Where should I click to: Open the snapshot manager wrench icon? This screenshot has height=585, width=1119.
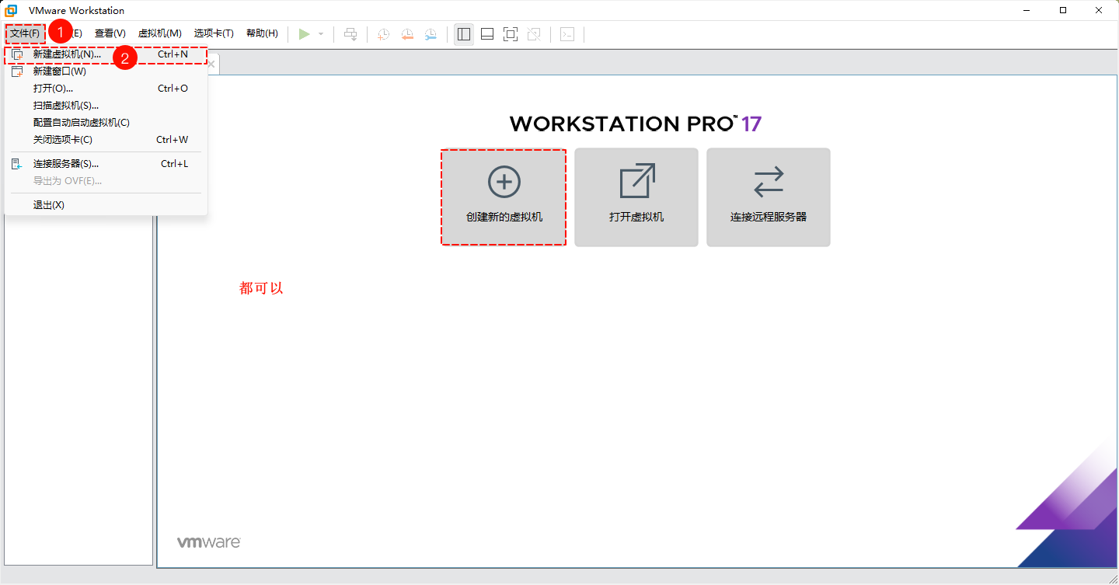point(431,34)
